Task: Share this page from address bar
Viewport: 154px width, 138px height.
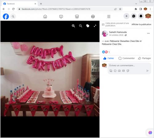Action: 115,9
